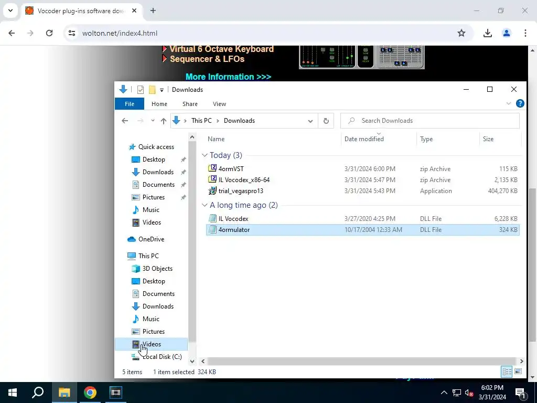
Task: Switch to the View ribbon tab
Action: pyautogui.click(x=219, y=104)
